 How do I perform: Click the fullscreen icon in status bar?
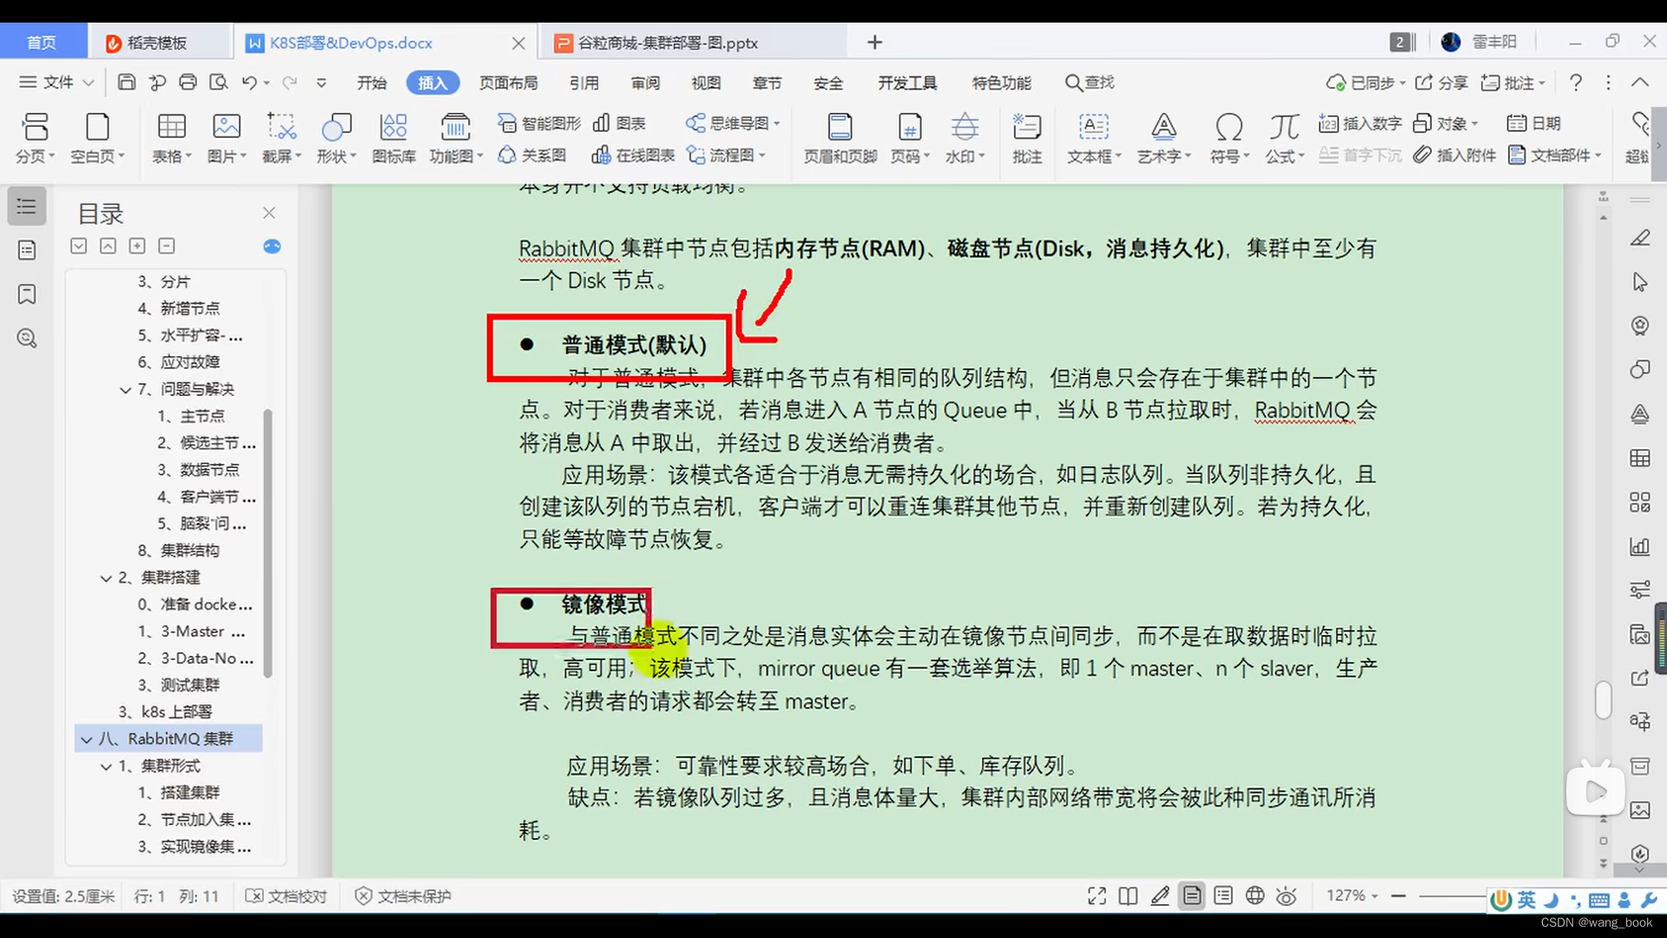pyautogui.click(x=1097, y=896)
